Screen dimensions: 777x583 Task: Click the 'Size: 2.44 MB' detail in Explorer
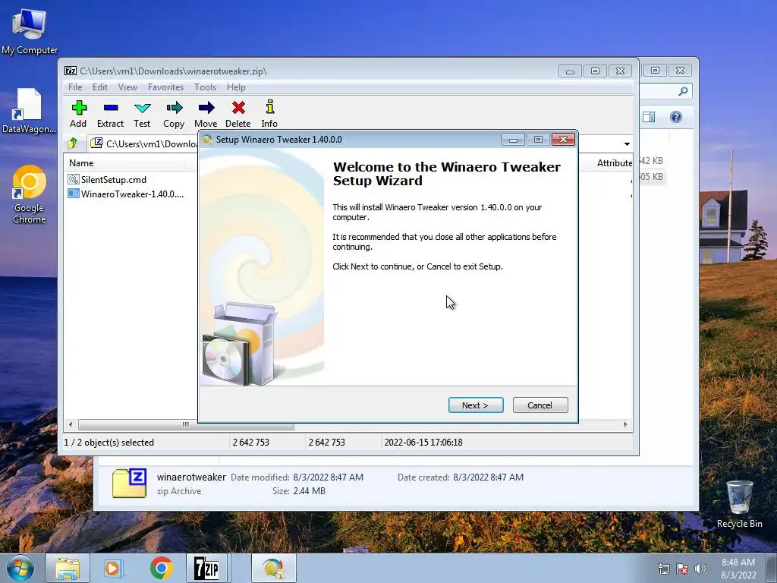299,491
